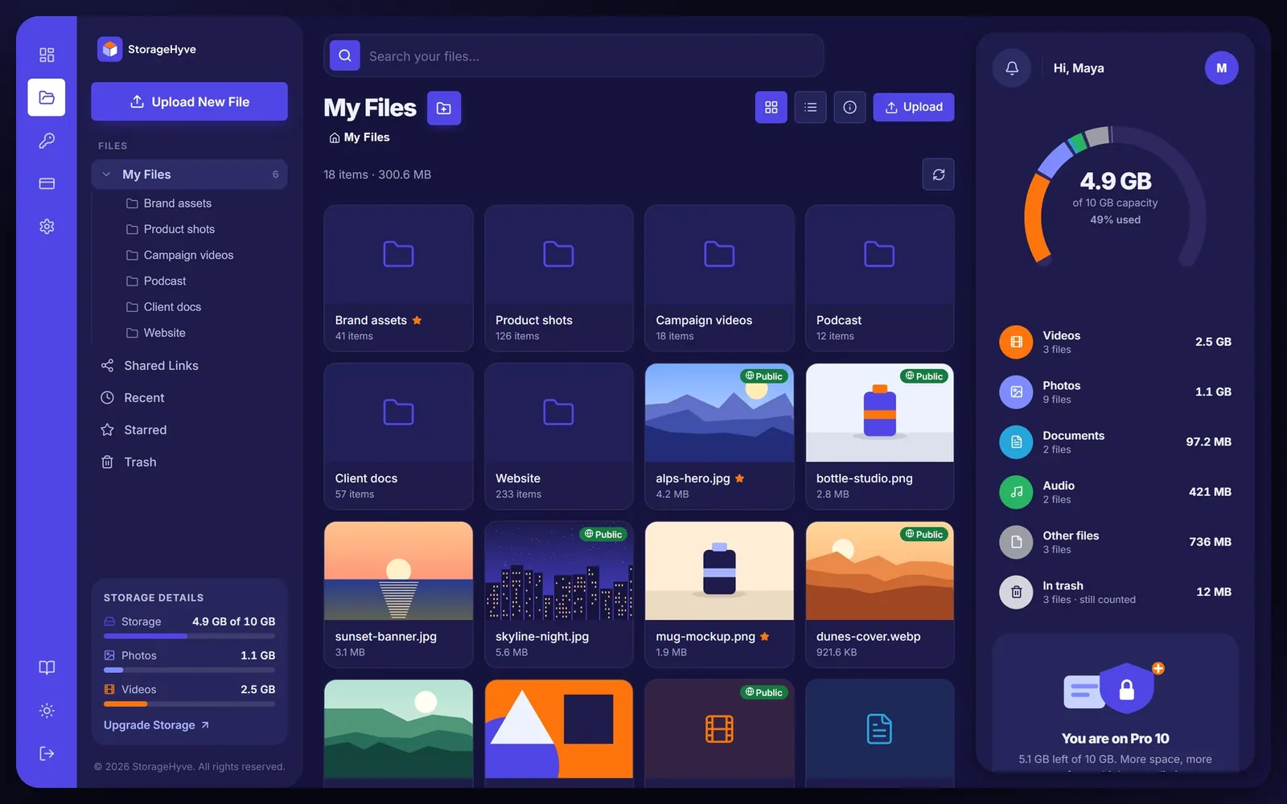Open Campaign videos in the sidebar tree
The height and width of the screenshot is (804, 1287).
coord(189,255)
